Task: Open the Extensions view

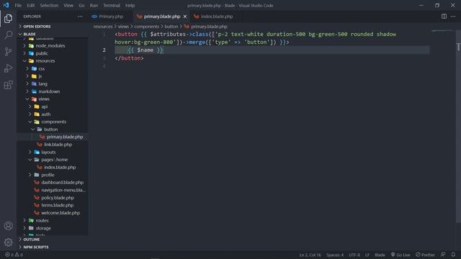Action: [8, 85]
